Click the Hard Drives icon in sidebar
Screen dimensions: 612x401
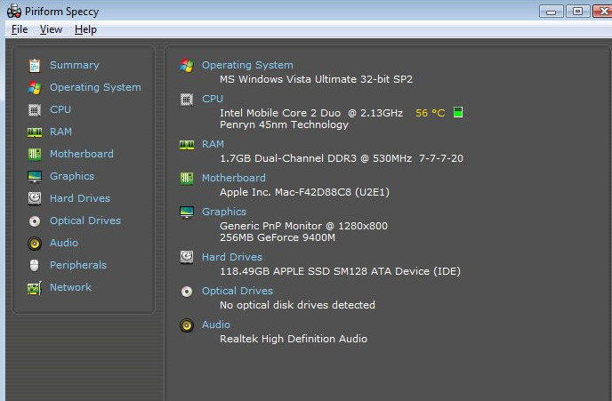pos(35,198)
